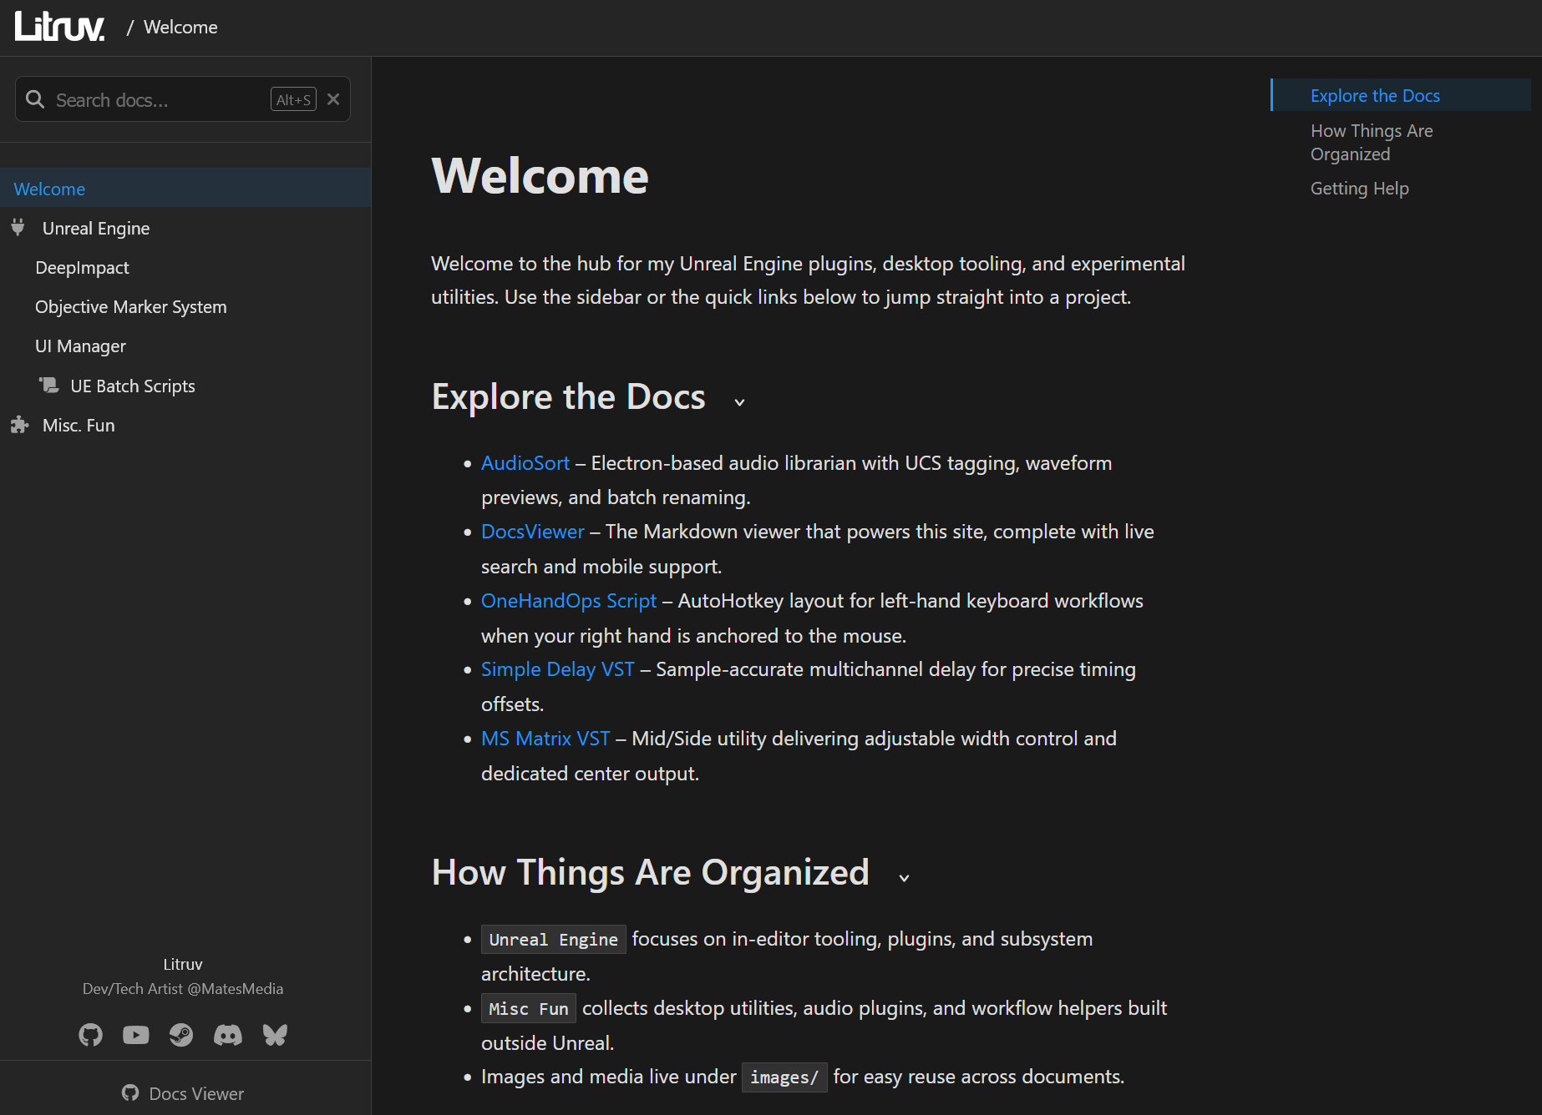Screen dimensions: 1542x1115
Task: Collapse the How Things Are Organized chevron
Action: 904,878
